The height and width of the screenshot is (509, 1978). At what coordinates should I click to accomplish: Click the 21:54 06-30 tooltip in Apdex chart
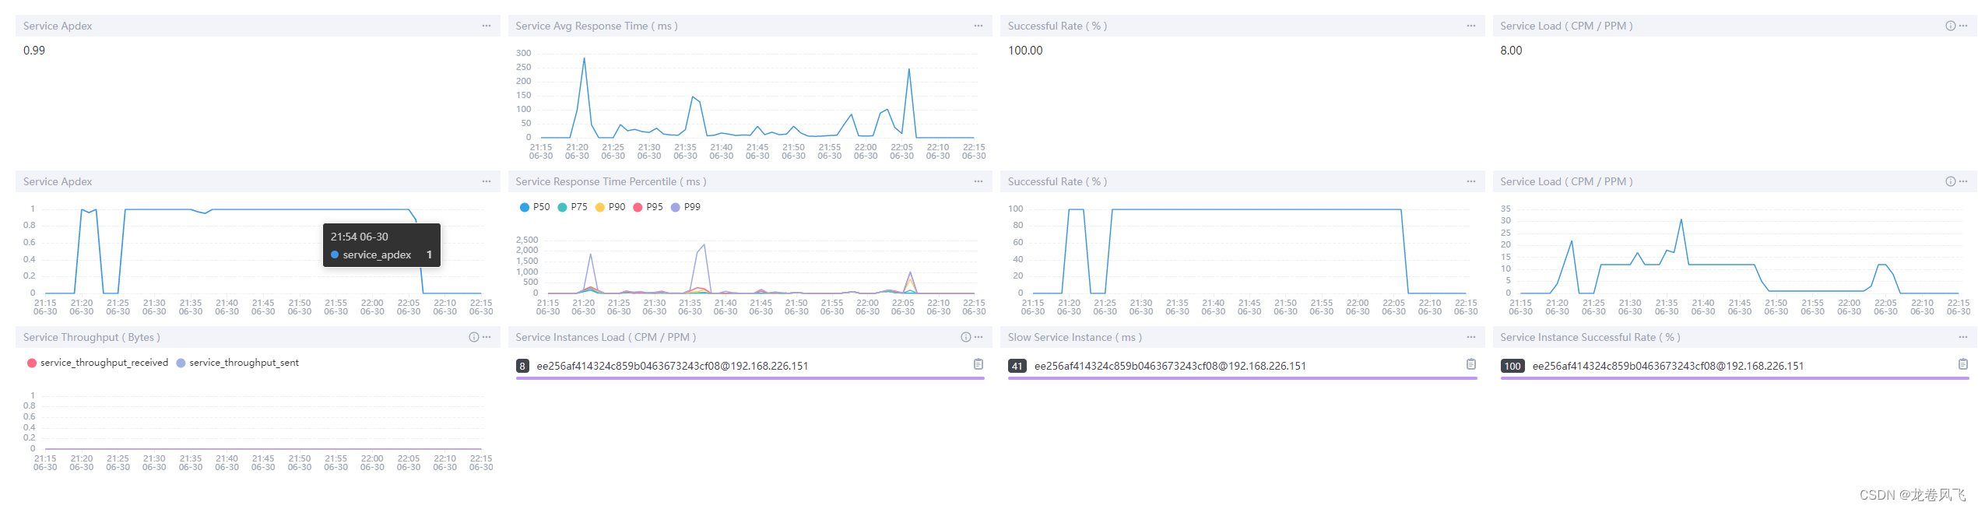(381, 245)
